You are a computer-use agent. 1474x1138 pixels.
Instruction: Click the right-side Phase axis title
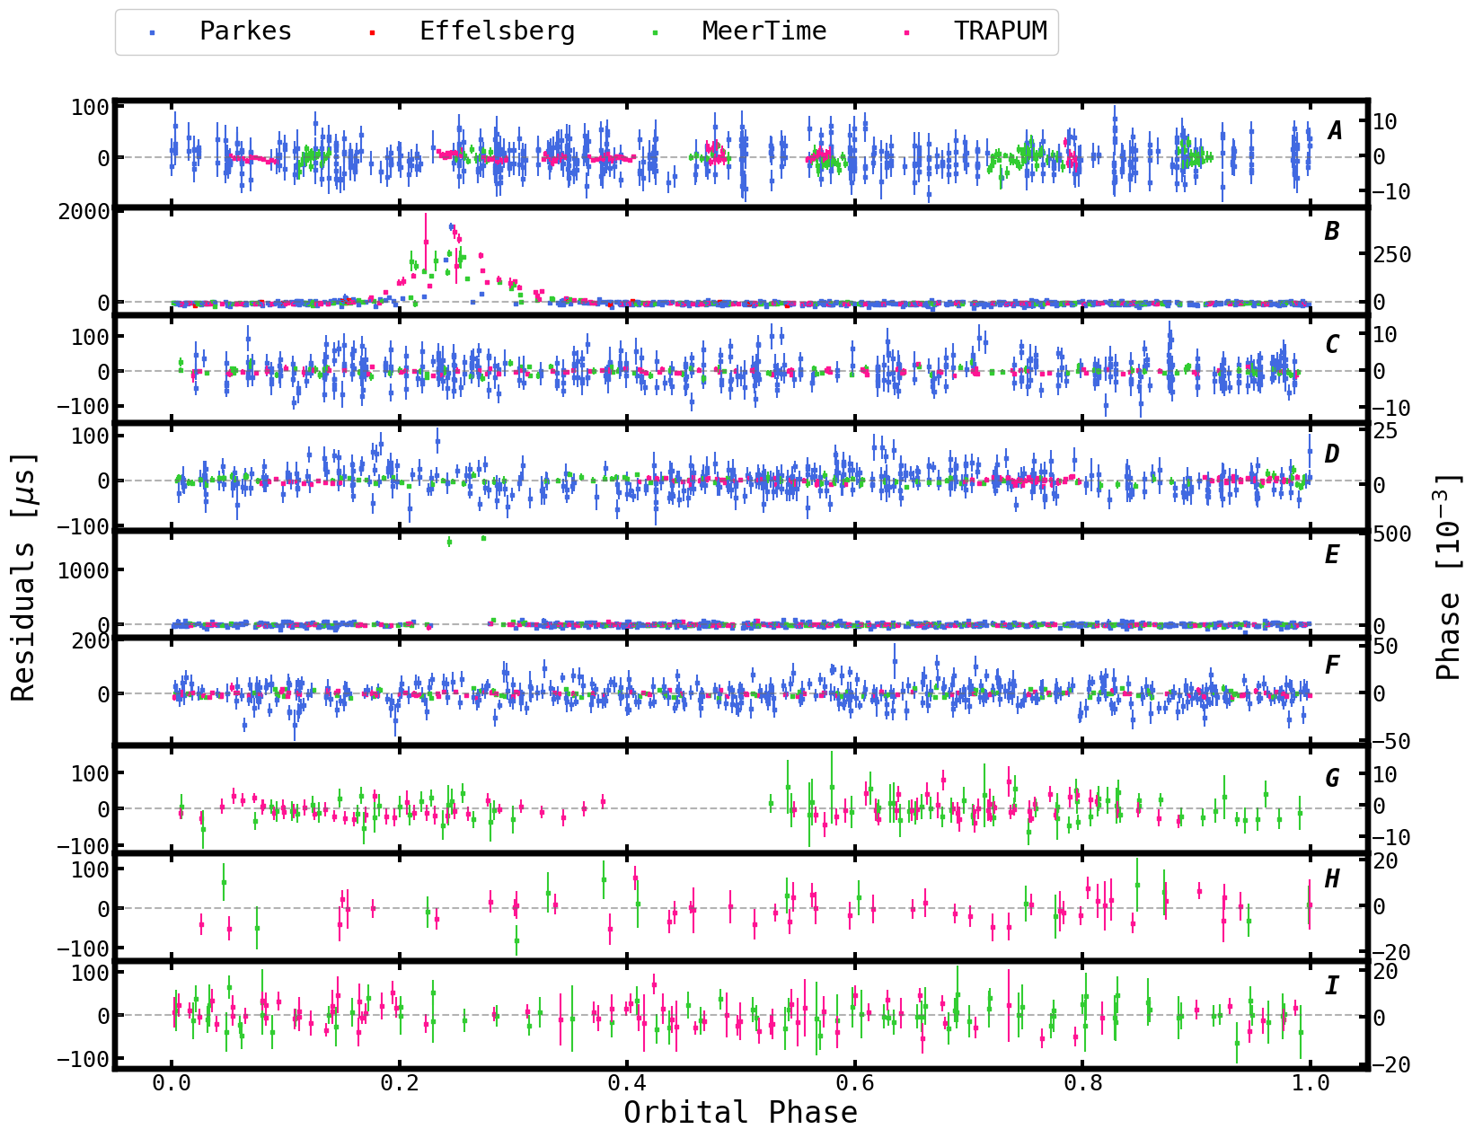1448,577
